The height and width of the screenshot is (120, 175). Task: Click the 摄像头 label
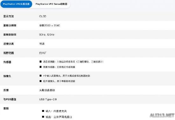[x=7, y=76]
